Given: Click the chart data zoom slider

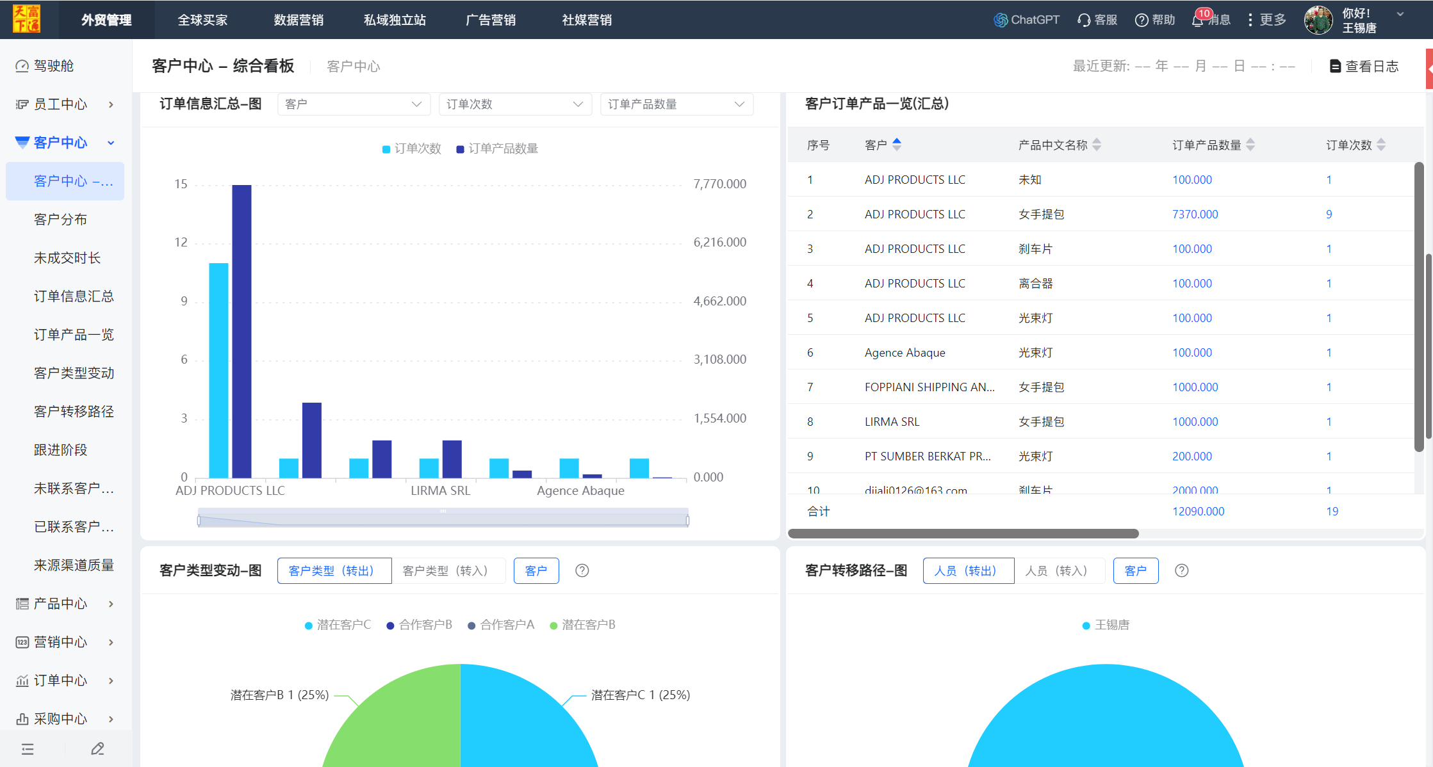Looking at the screenshot, I should 443,518.
